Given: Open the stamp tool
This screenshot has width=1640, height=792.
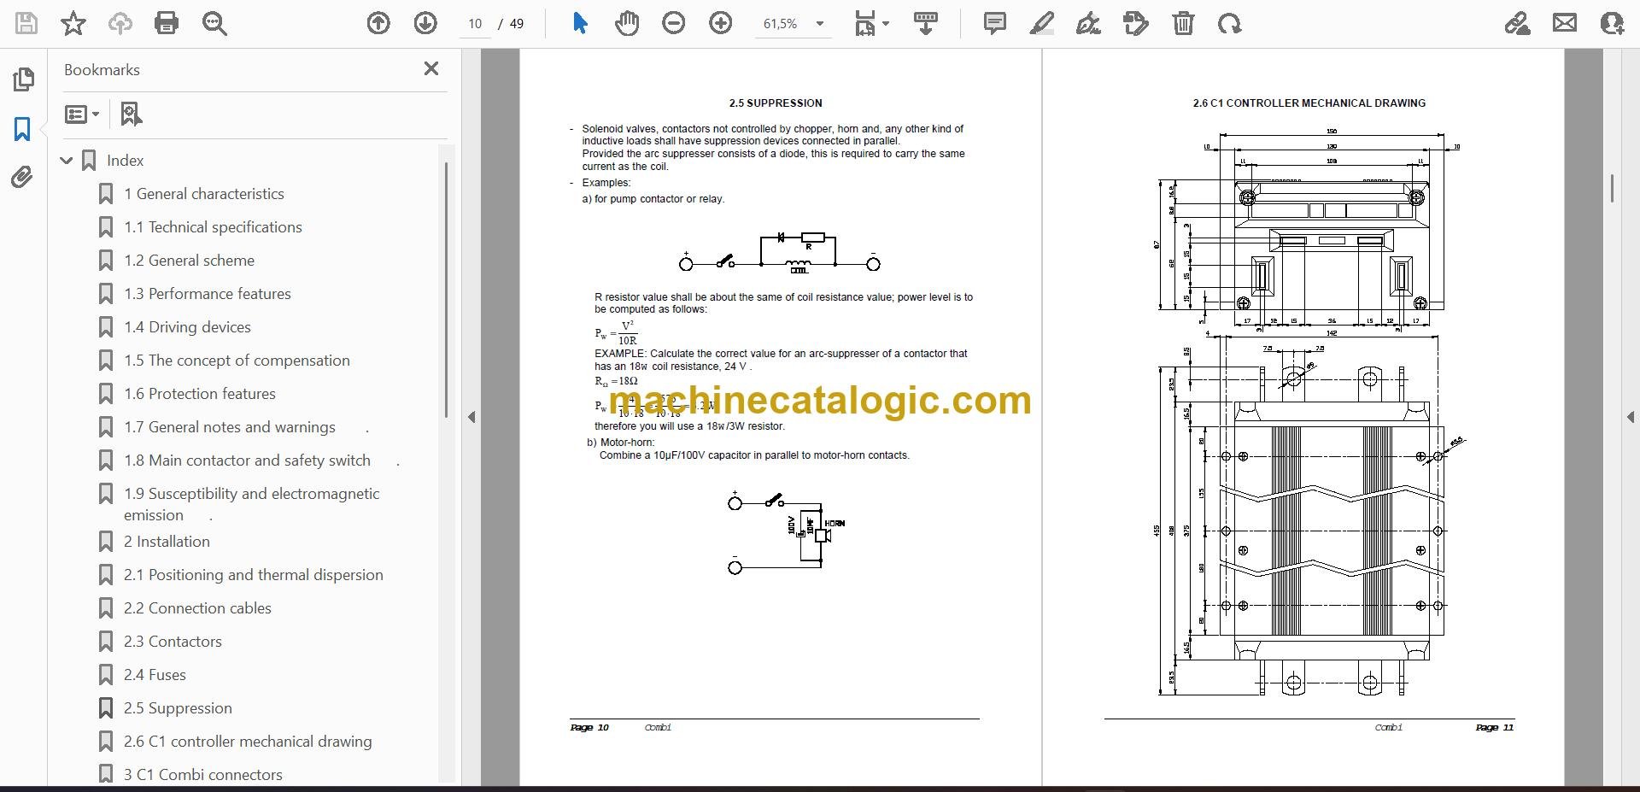Looking at the screenshot, I should [1136, 23].
